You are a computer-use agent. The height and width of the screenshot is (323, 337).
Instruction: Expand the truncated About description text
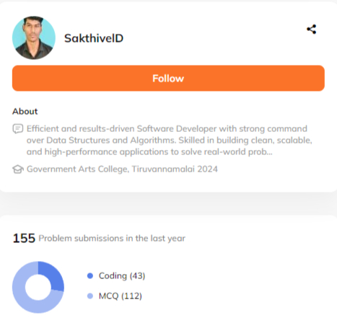pos(170,140)
